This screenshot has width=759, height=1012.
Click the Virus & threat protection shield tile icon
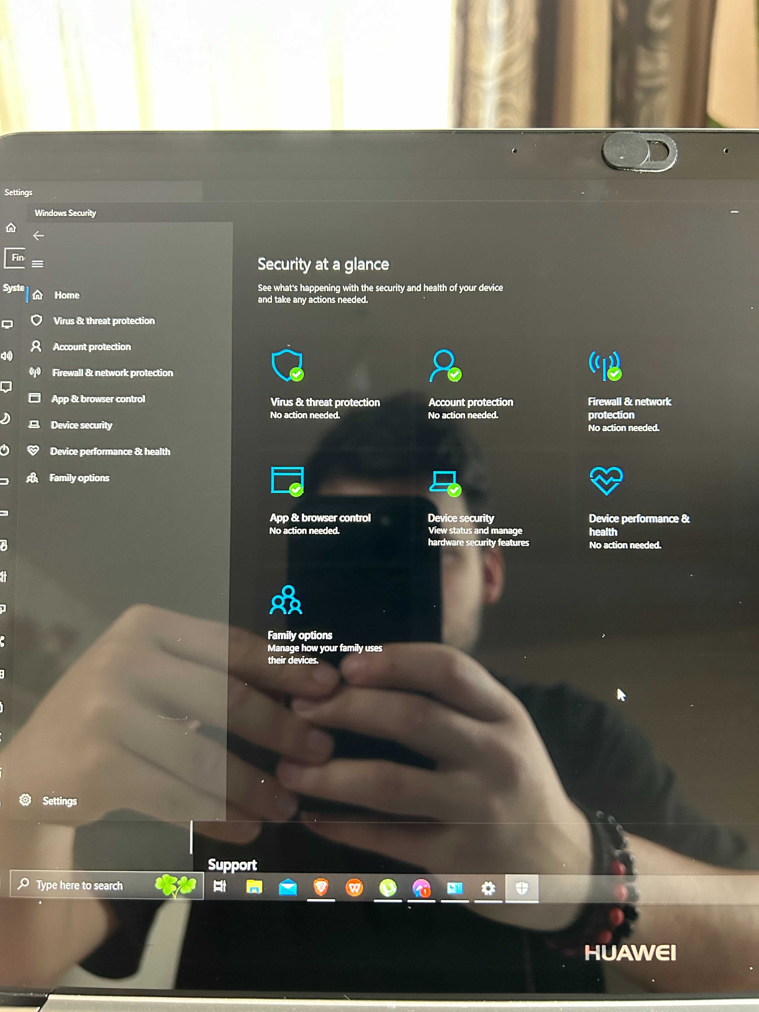point(287,365)
